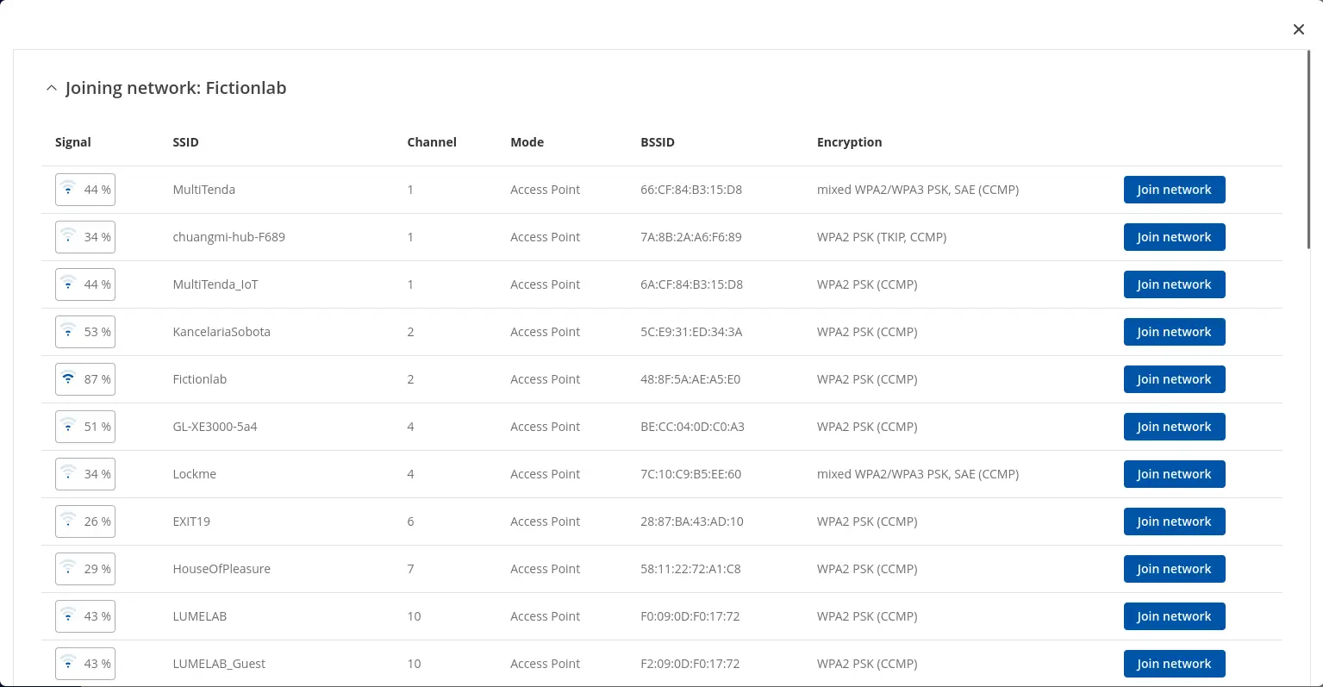Join the MultiTenda_IoT network
1323x687 pixels.
coord(1173,284)
